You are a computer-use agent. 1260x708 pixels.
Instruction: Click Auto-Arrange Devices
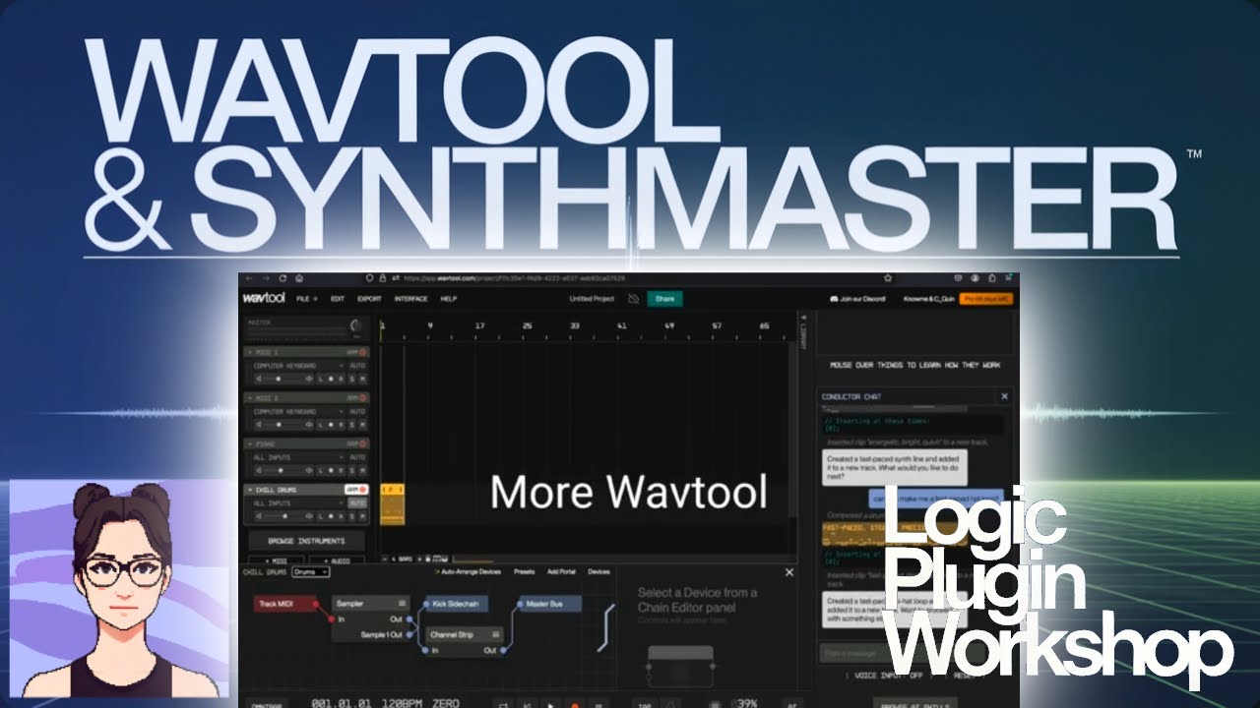coord(468,571)
